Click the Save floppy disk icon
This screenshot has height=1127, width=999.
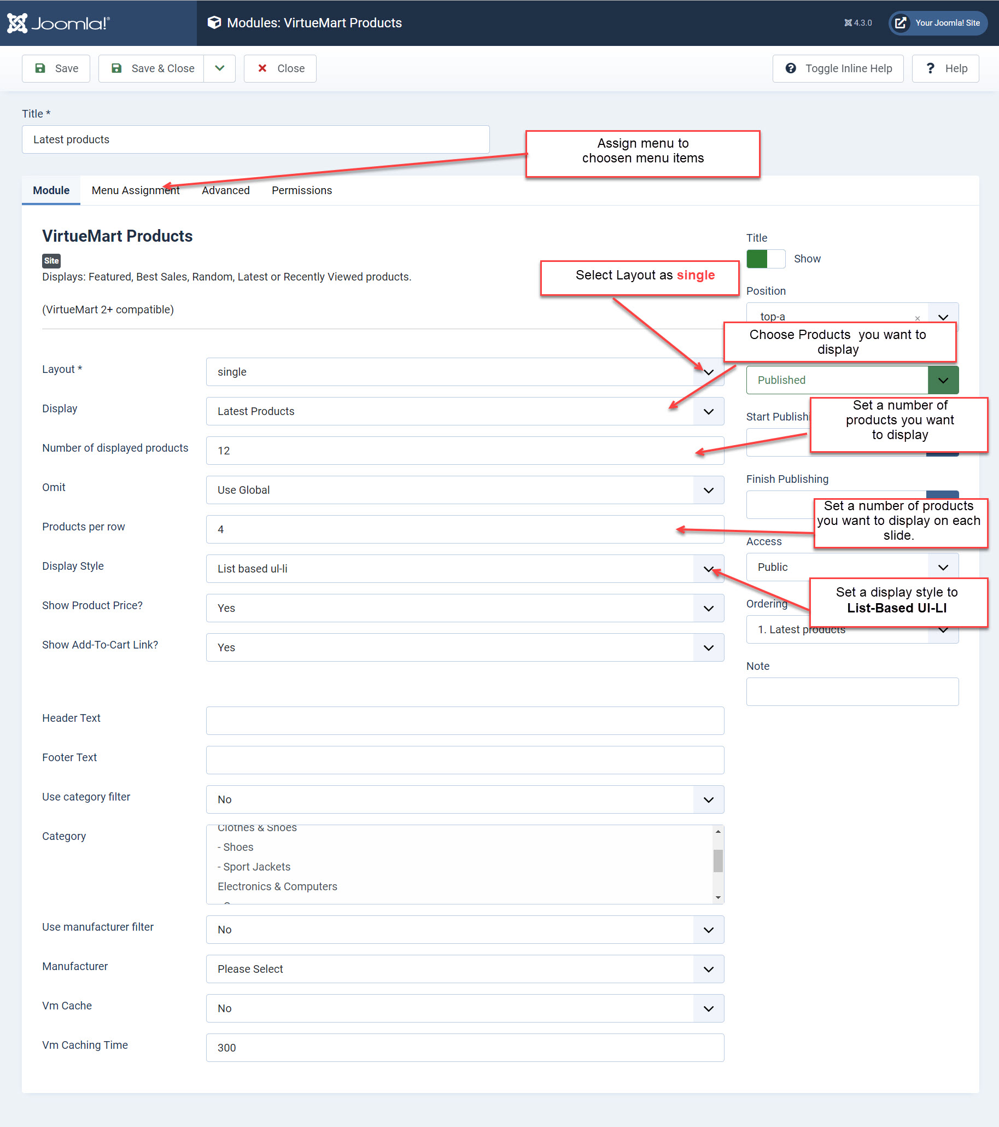click(x=40, y=68)
